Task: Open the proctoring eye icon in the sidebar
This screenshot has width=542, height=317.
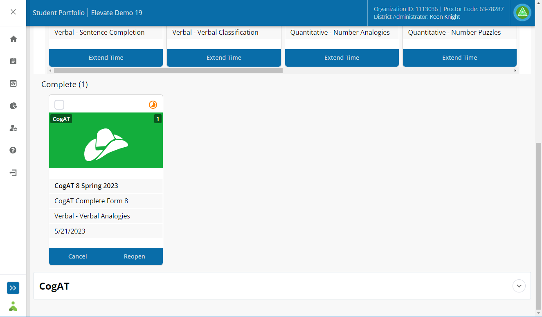Action: [13, 83]
